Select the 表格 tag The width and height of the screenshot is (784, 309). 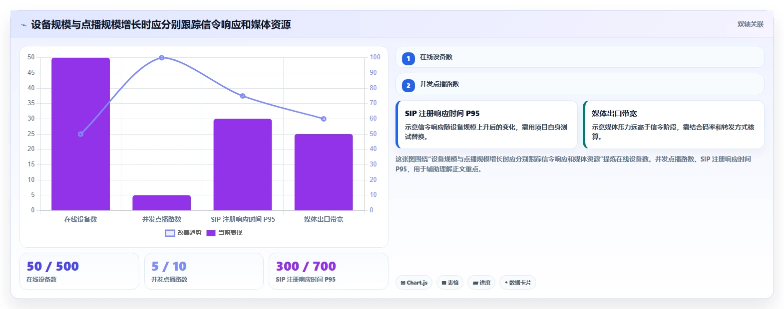point(450,283)
